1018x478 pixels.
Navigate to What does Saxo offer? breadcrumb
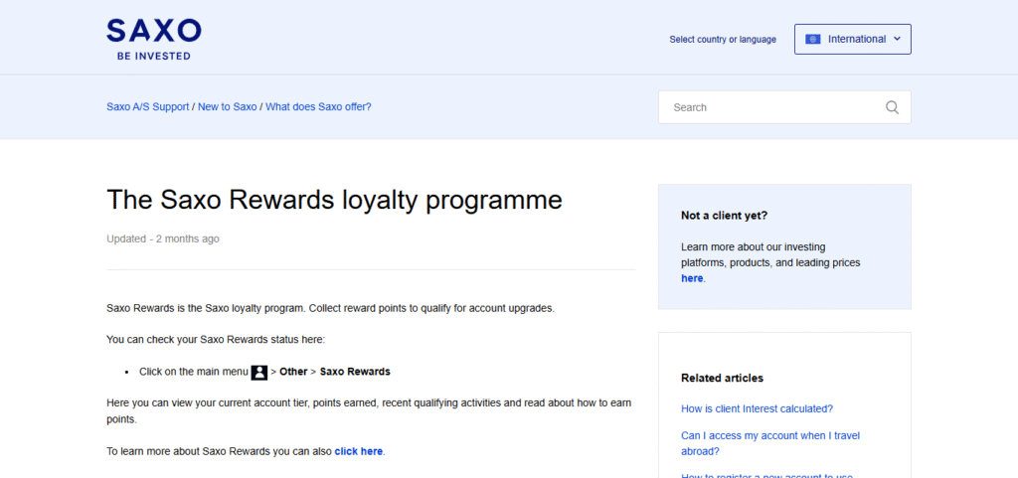tap(318, 107)
